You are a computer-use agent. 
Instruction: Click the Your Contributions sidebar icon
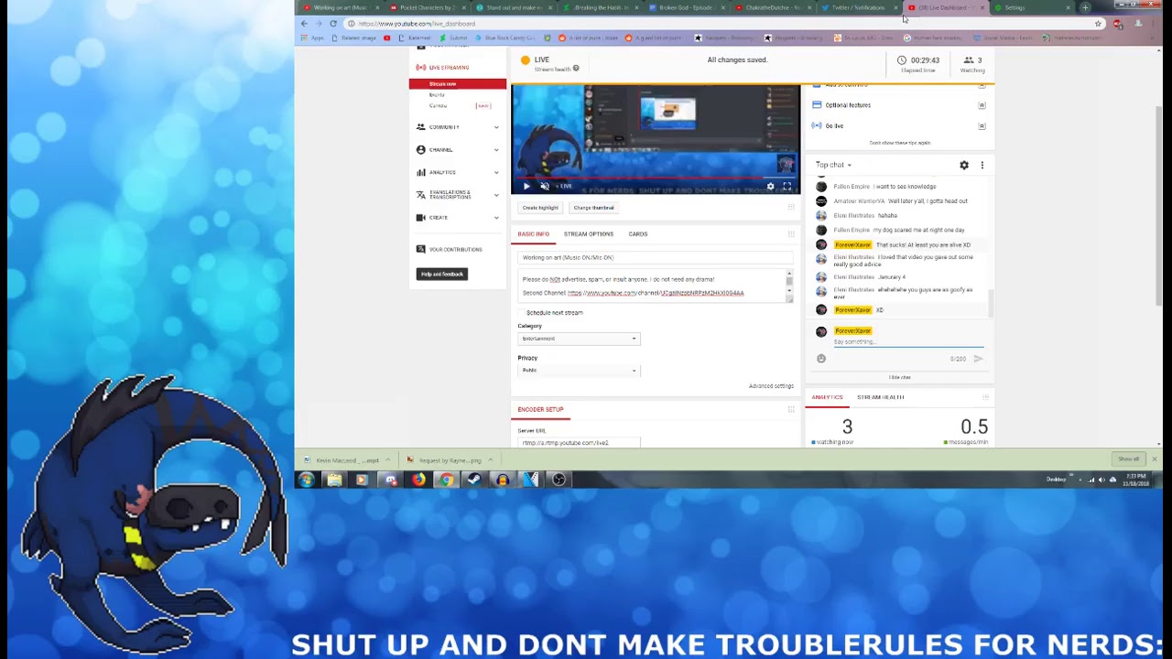(x=421, y=249)
